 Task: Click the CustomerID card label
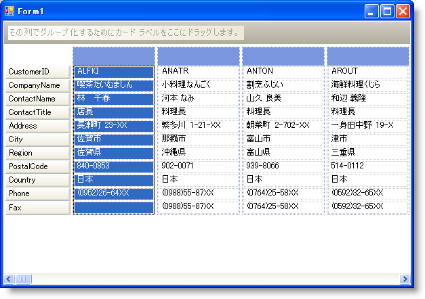38,72
